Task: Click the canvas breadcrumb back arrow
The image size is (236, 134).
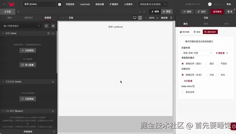Action: tap(61, 18)
